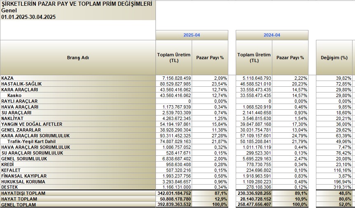The height and width of the screenshot is (208, 355).
Task: Click the 80.529.827.985 production value cell
Action: point(174,84)
